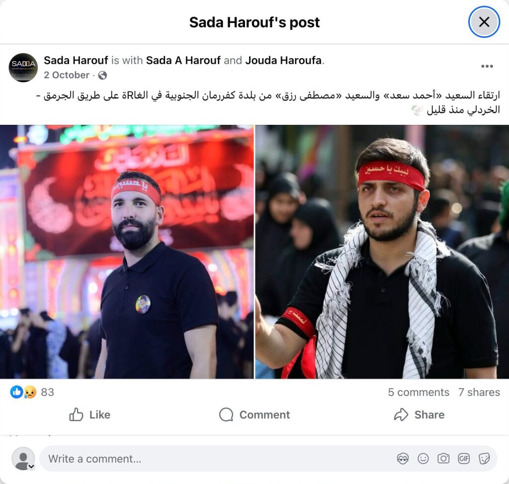Click the globe public audience icon

tap(102, 76)
